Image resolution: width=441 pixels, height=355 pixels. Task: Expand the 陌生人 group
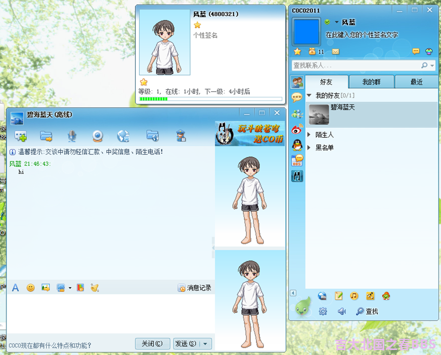tap(309, 134)
